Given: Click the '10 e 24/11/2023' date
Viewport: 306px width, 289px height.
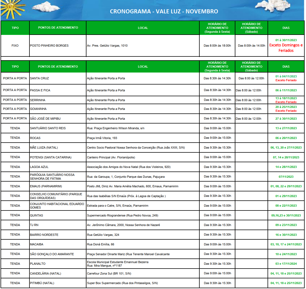Looking at the screenshot, I should [x=286, y=254].
